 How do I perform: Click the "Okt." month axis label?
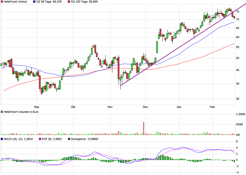(73, 107)
